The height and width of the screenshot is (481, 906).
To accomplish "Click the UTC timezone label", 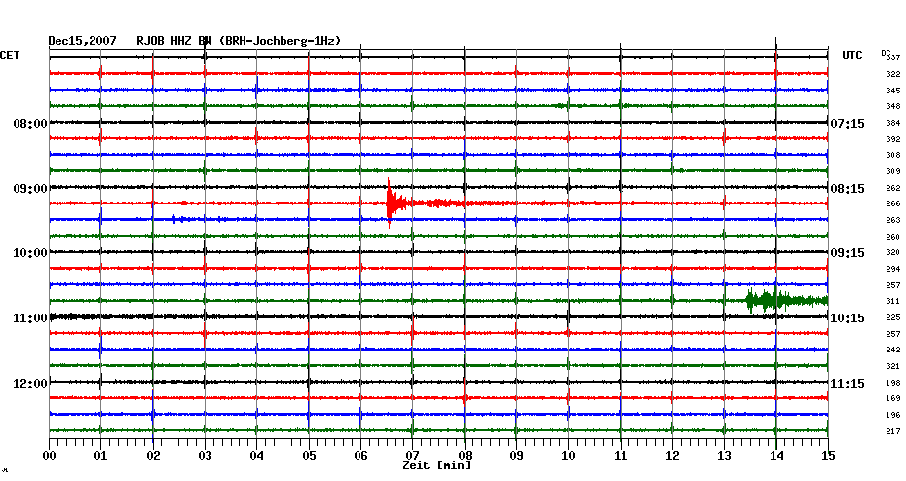I will click(x=852, y=55).
